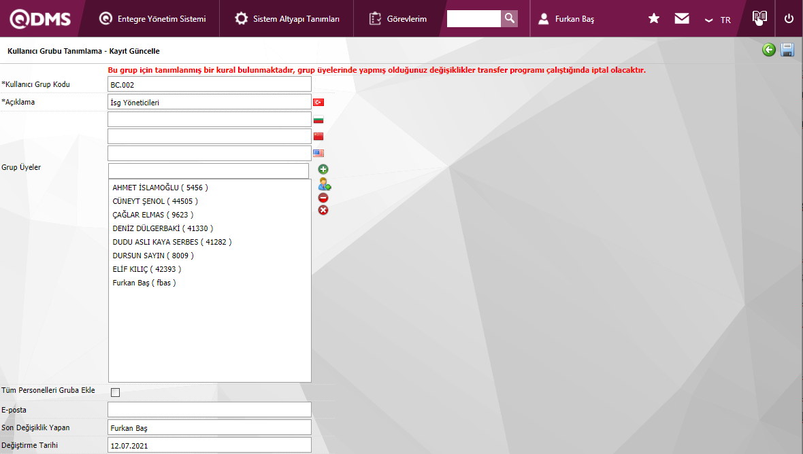
Task: Select ÇAĞLAR ELMAS ( 9623 ) member
Action: [153, 215]
